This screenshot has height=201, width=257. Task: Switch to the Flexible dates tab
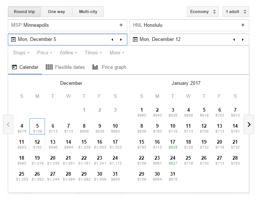(x=65, y=67)
